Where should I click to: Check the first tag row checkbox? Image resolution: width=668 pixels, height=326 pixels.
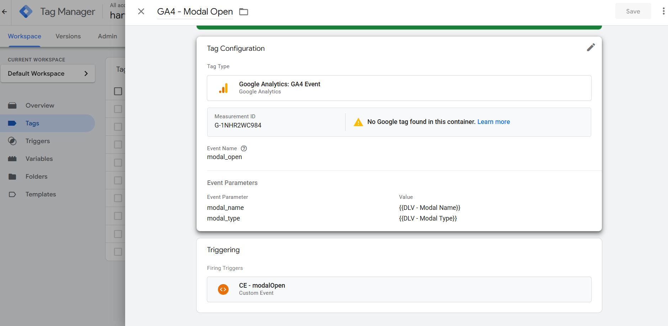[x=118, y=109]
